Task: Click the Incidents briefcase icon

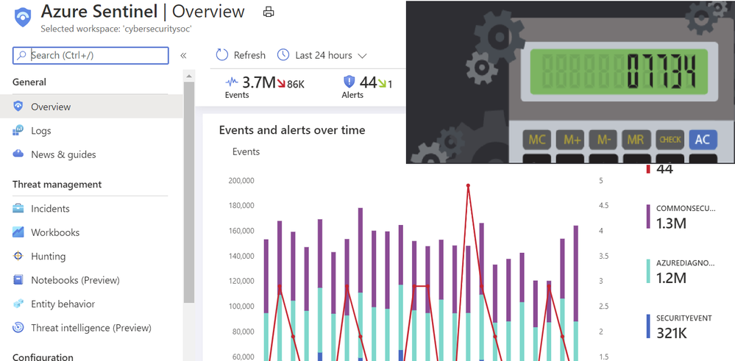Action: coord(18,208)
